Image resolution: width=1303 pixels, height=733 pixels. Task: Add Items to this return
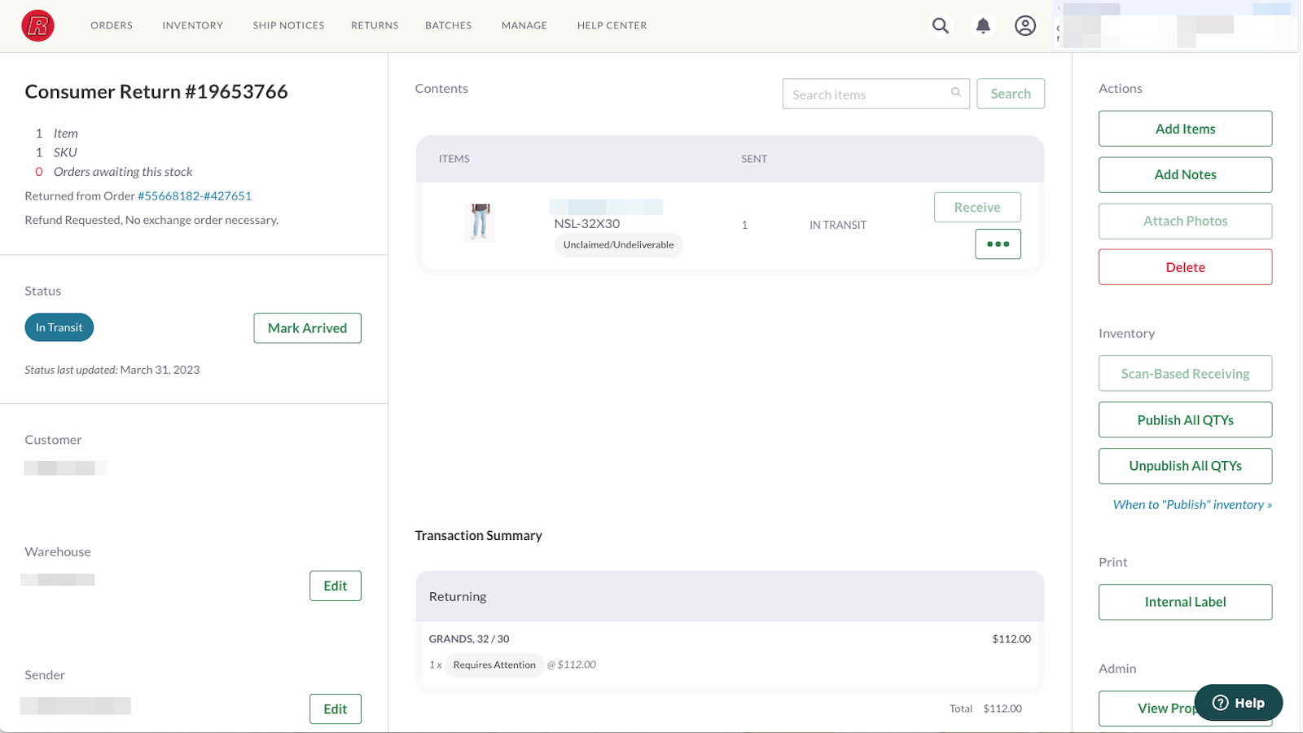1185,128
